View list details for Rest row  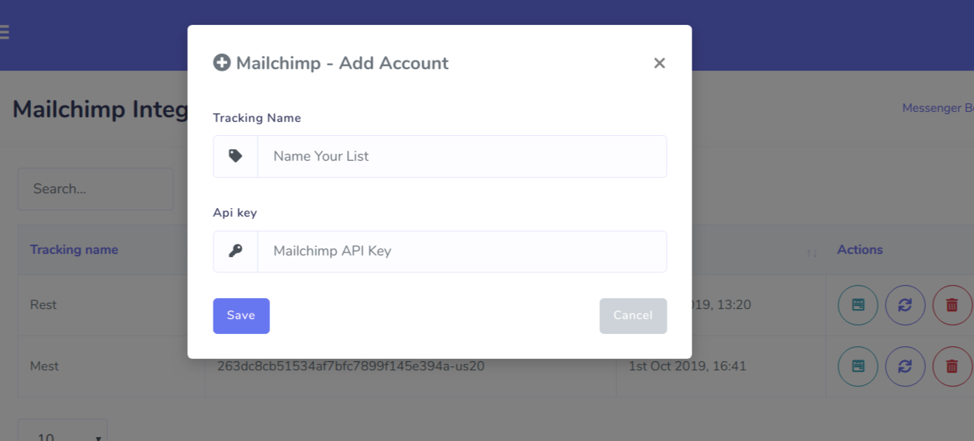(858, 305)
